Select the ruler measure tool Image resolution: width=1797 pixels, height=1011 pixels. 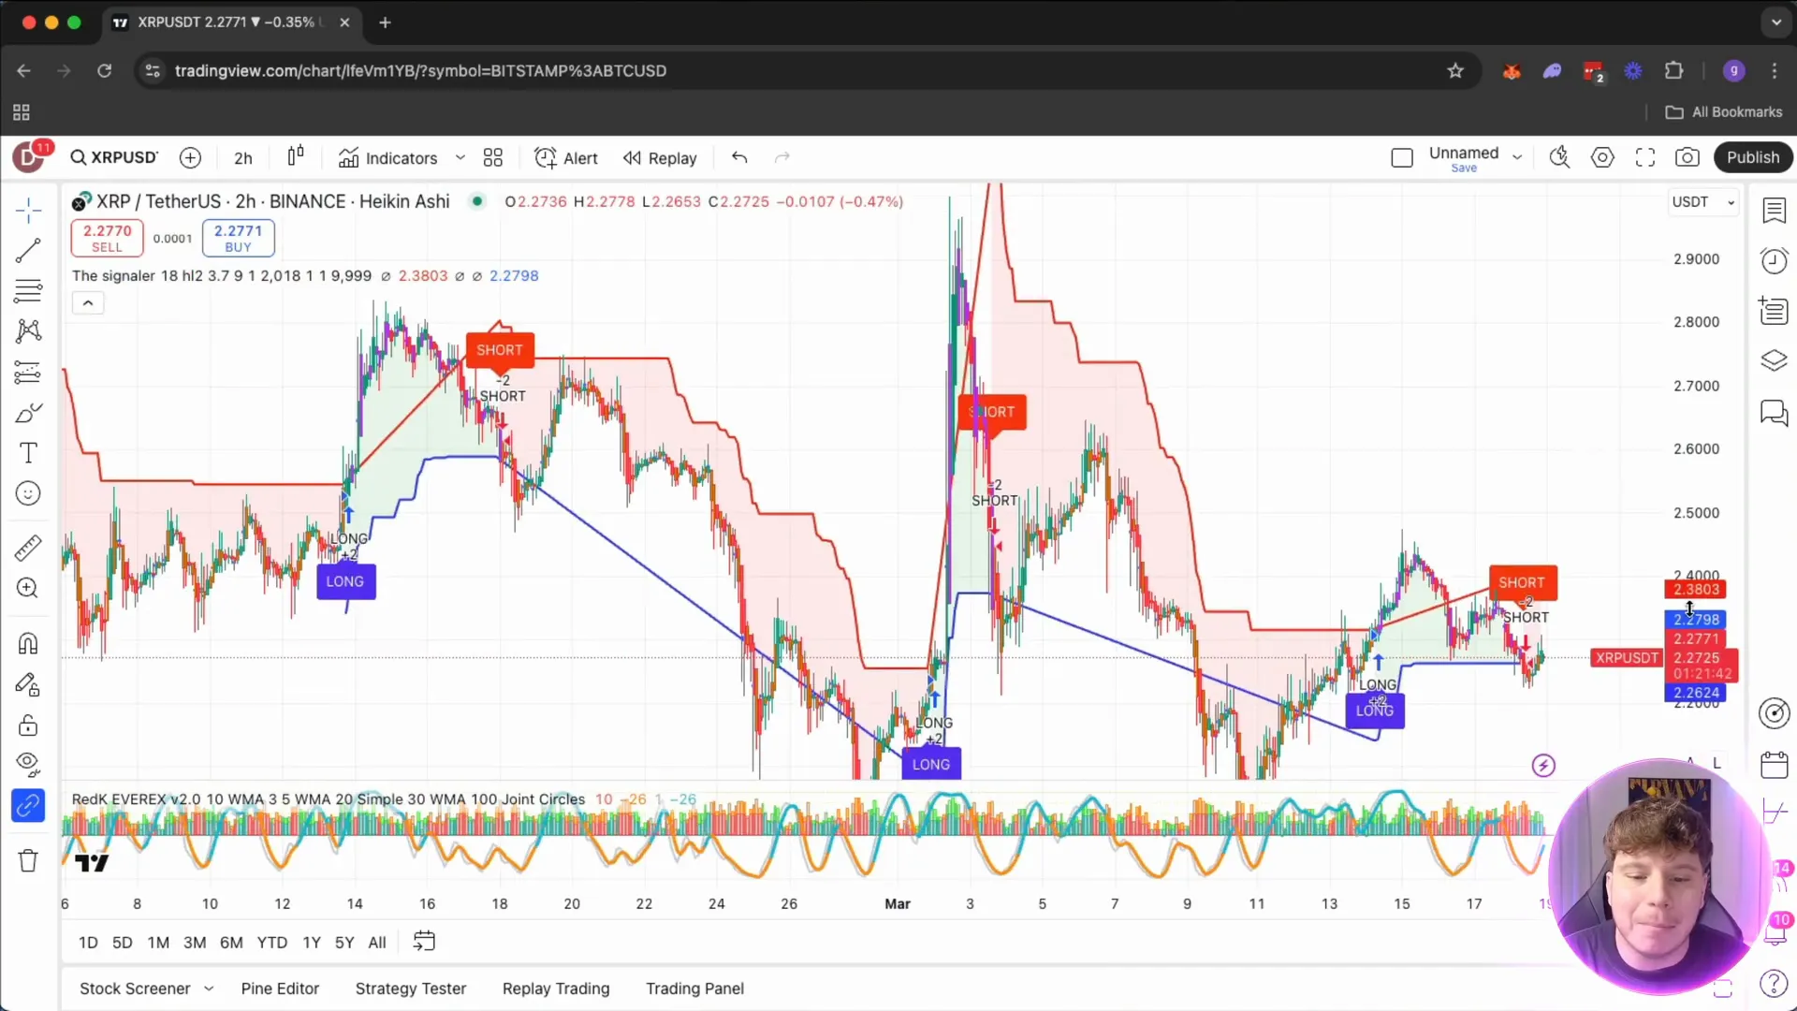point(28,547)
